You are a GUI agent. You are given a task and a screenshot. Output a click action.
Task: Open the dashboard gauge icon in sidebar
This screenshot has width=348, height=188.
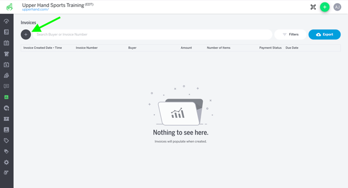pyautogui.click(x=7, y=21)
